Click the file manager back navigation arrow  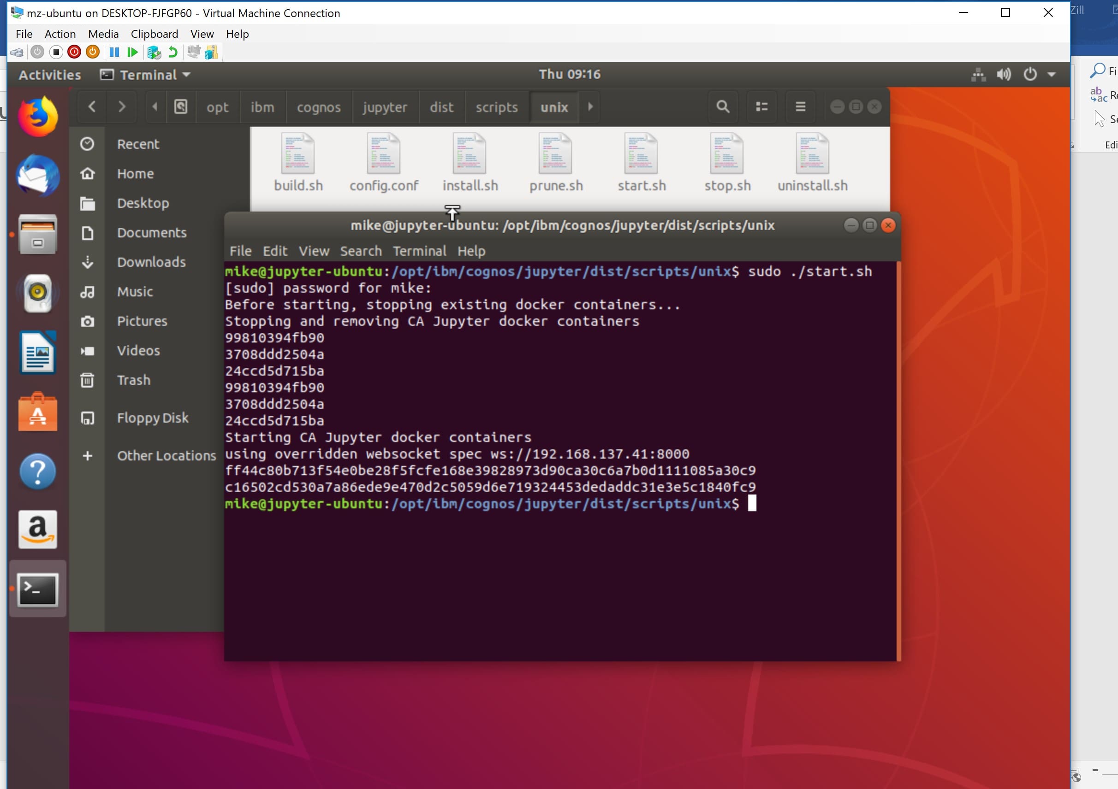click(91, 107)
